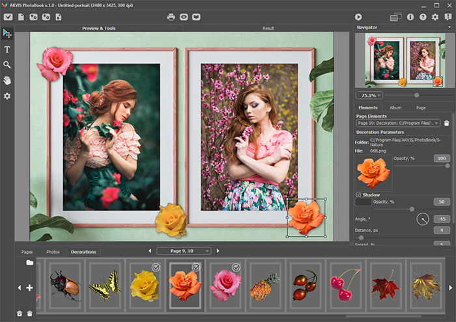The width and height of the screenshot is (456, 322).
Task: Select the pair of cherries decoration
Action: pyautogui.click(x=345, y=285)
